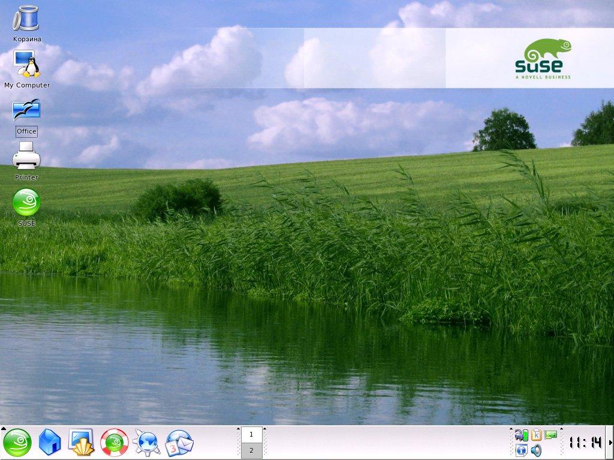The height and width of the screenshot is (460, 614).
Task: Switch to virtual desktop 1
Action: click(251, 434)
